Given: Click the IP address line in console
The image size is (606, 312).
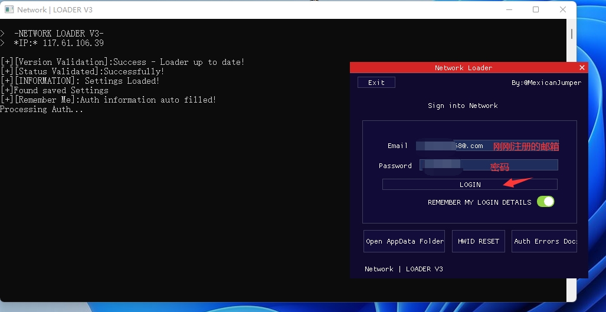Looking at the screenshot, I should pyautogui.click(x=58, y=43).
